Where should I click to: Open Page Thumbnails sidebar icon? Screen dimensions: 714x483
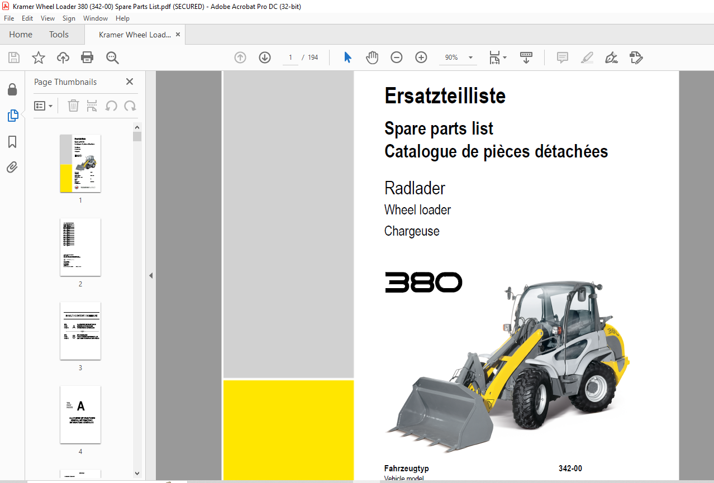(x=12, y=116)
